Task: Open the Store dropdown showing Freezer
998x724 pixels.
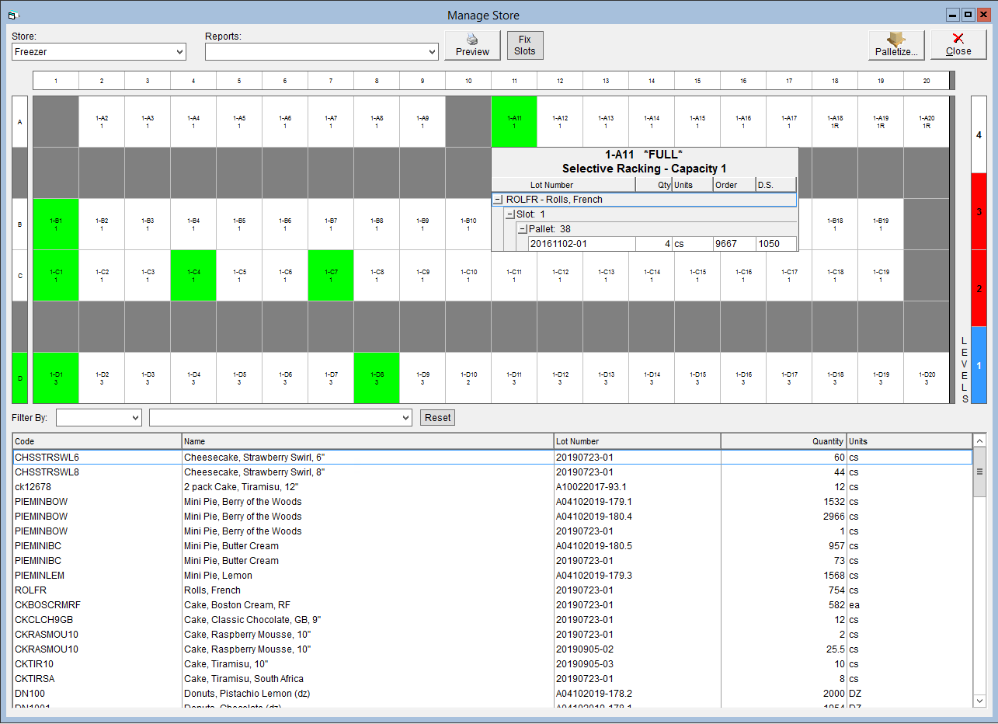Action: 99,51
